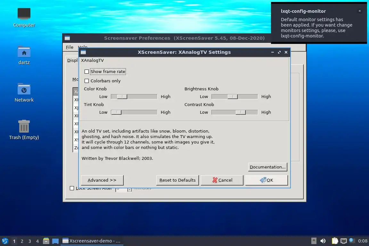The image size is (369, 246).
Task: Click the volume speaker tray icon
Action: tap(323, 241)
